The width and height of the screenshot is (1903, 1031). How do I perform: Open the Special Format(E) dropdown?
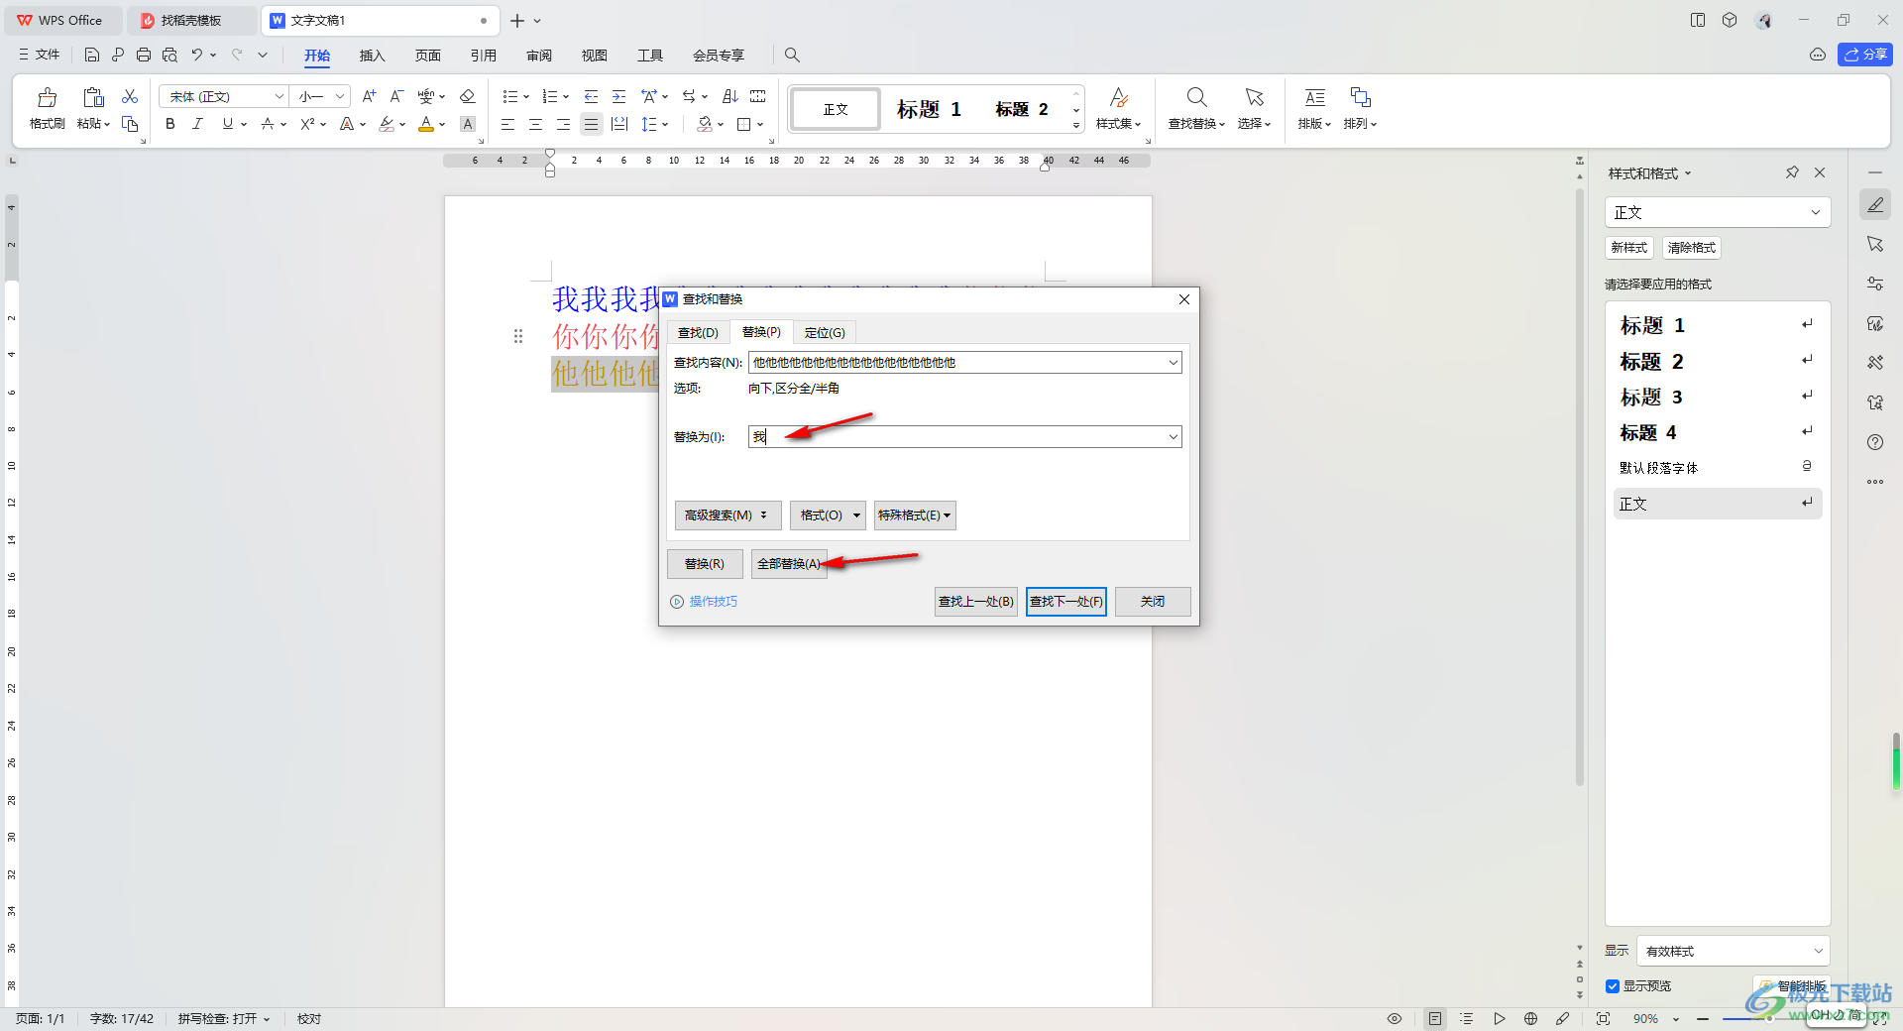coord(914,515)
